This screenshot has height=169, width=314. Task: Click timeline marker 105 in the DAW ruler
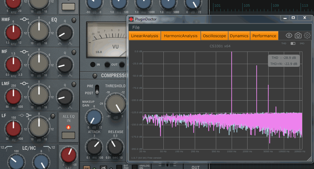(x=247, y=5)
